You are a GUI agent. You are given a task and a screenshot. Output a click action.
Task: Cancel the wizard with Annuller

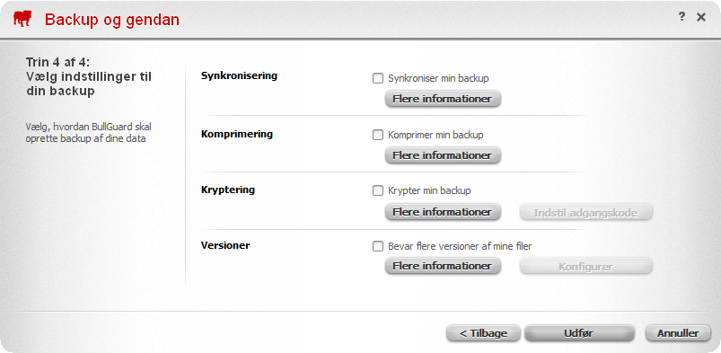click(x=678, y=333)
